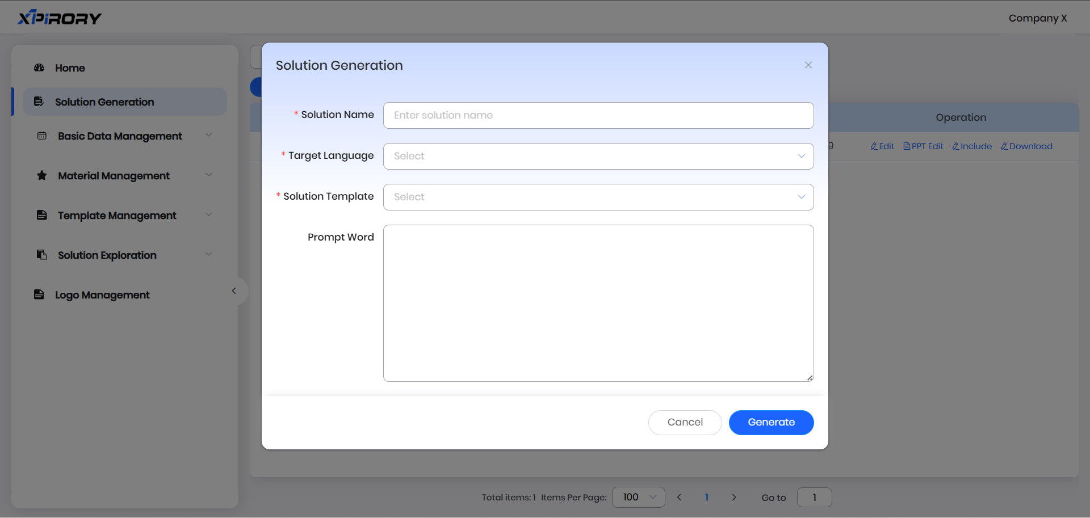Close the Solution Generation dialog
Screen dimensions: 1090x518
(808, 65)
